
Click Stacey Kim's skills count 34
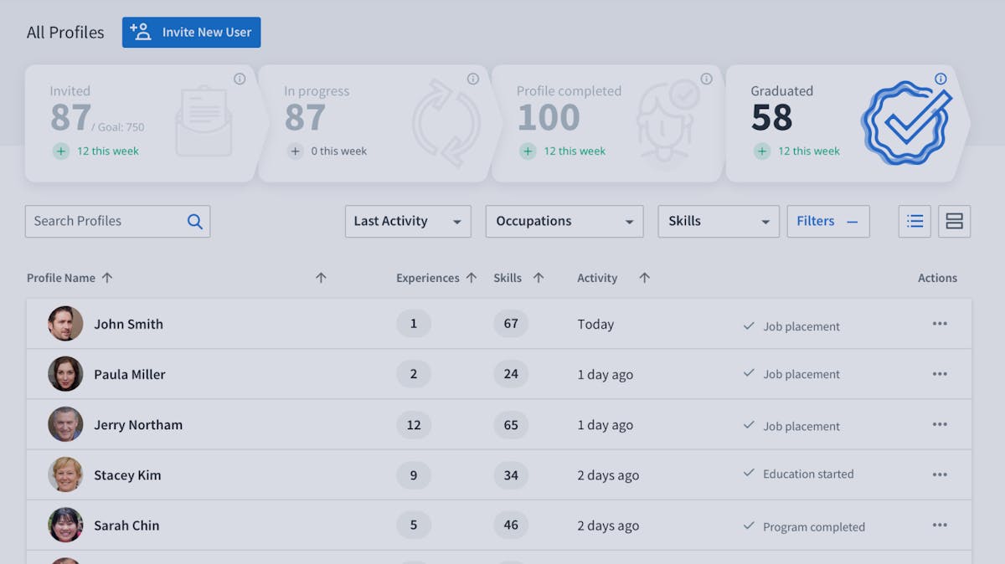[511, 474]
